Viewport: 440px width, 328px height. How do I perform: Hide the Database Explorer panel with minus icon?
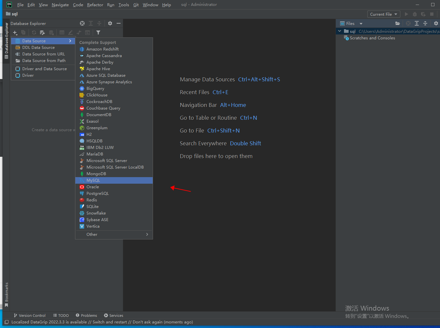tap(119, 23)
